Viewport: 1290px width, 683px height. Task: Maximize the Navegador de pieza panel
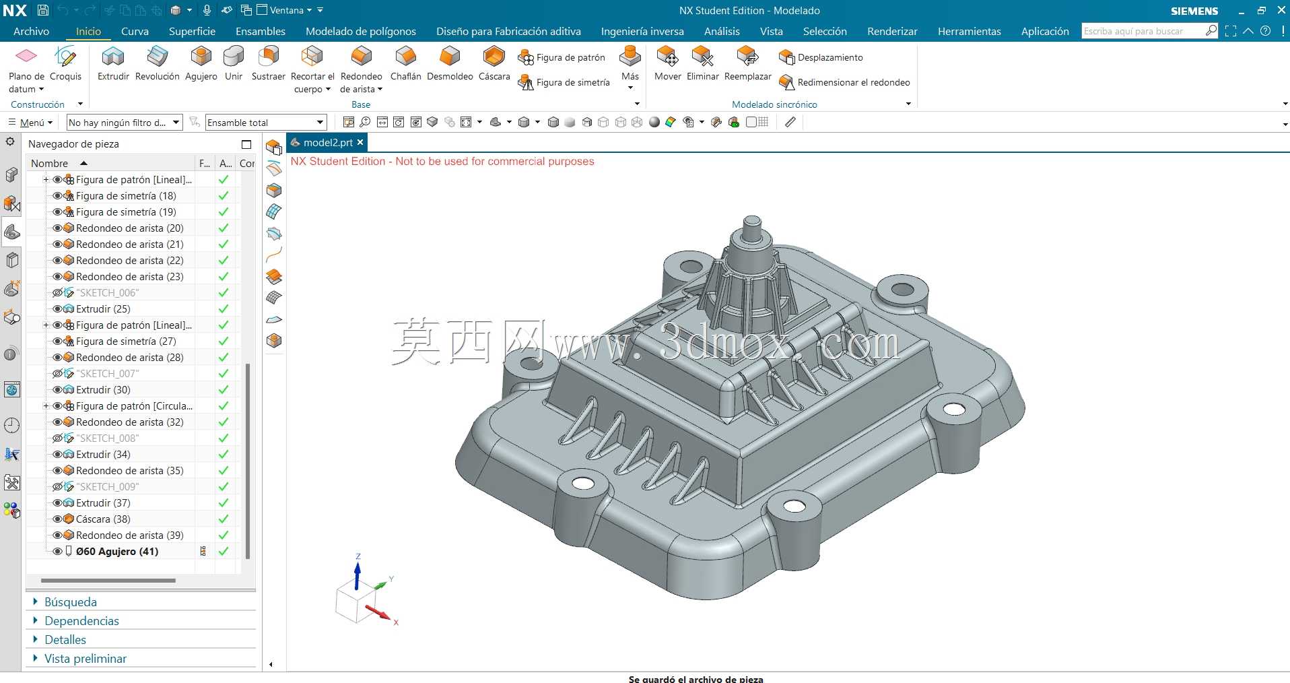[x=246, y=144]
